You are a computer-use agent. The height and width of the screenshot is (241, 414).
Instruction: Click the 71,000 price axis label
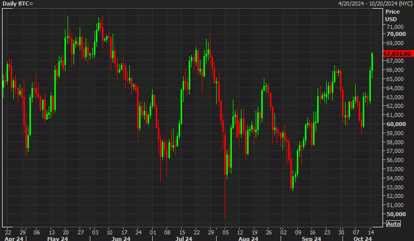pos(395,27)
